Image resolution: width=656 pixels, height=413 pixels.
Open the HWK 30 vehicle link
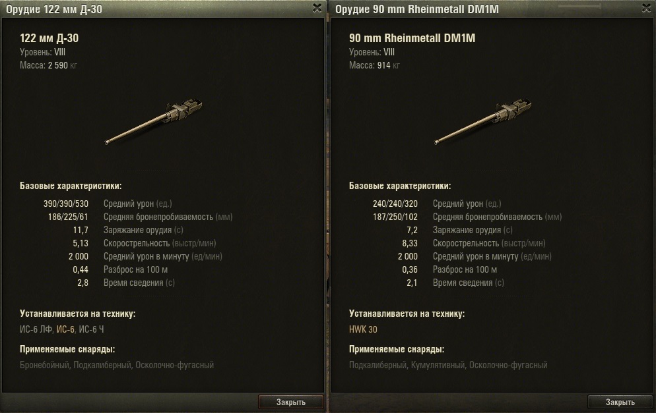pyautogui.click(x=363, y=329)
